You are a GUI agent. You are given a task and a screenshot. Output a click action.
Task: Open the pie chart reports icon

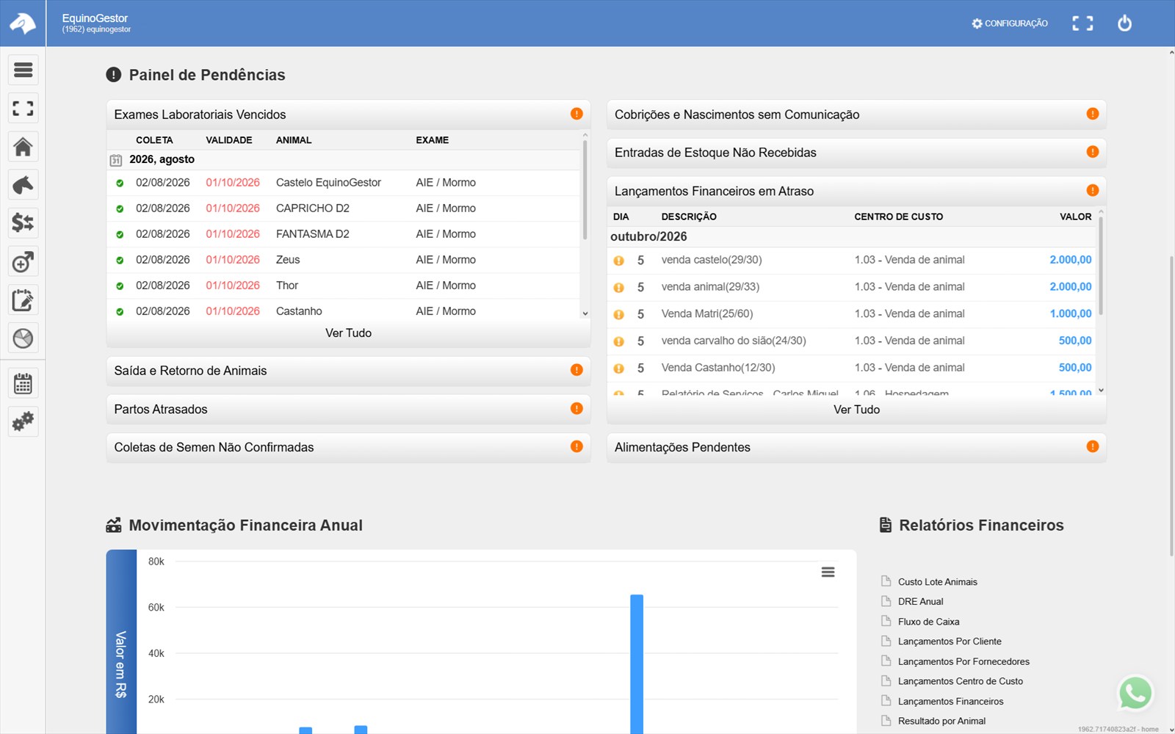point(23,338)
